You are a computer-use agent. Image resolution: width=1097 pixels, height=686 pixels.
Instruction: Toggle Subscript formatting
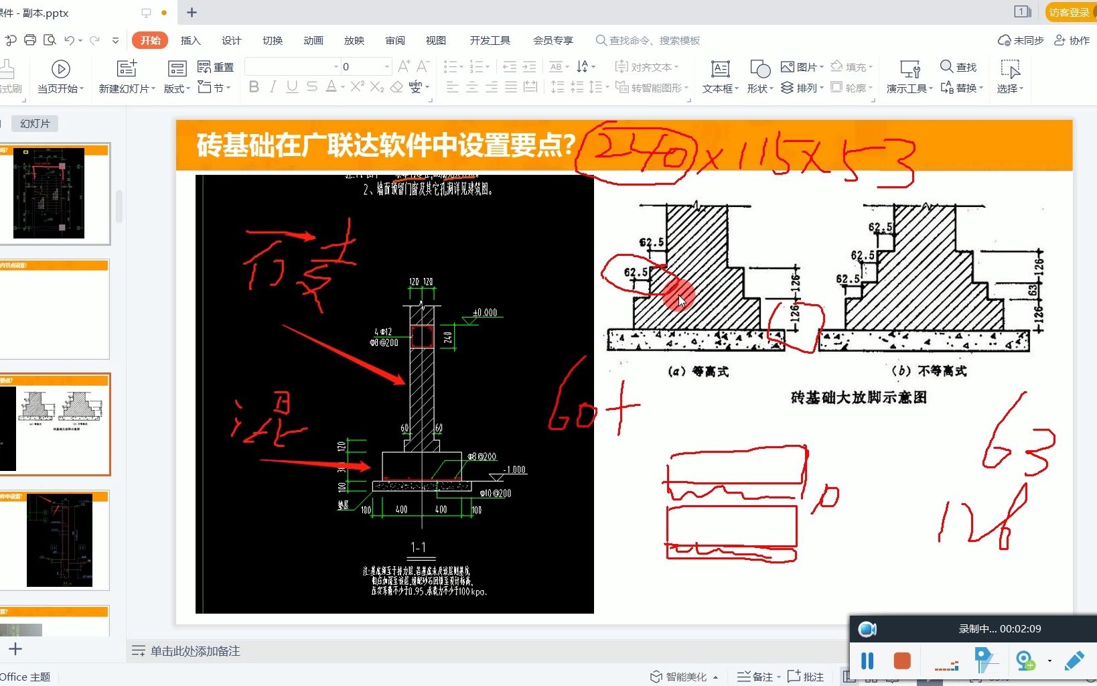tap(377, 87)
